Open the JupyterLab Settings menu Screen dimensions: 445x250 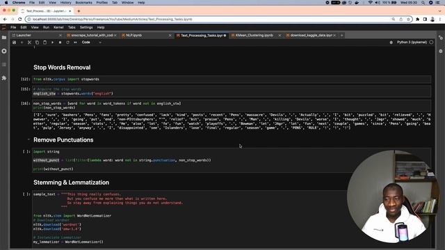point(86,28)
